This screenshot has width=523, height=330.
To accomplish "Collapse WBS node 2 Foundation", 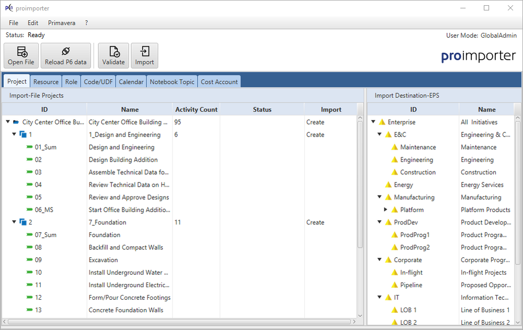I will [x=14, y=223].
